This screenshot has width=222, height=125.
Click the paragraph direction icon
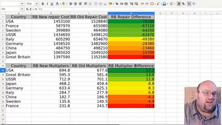[x=183, y=4]
